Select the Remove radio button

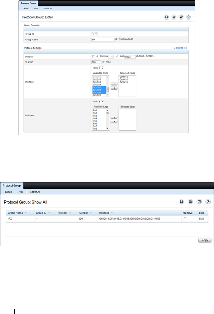[97, 57]
